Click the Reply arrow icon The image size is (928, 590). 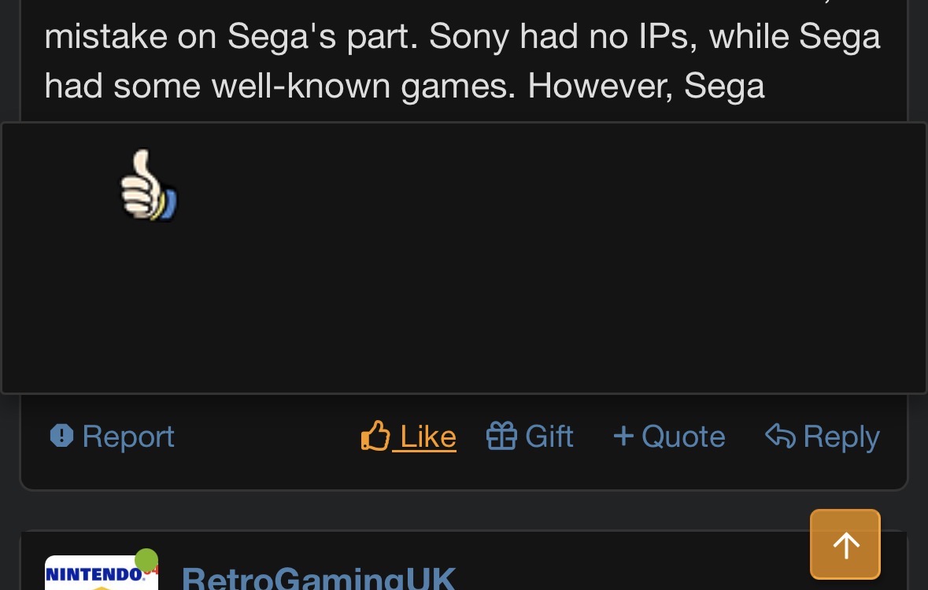tap(779, 436)
